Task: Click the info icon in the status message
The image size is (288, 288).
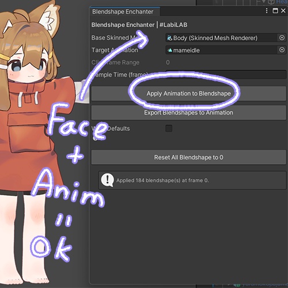Action: tap(107, 180)
